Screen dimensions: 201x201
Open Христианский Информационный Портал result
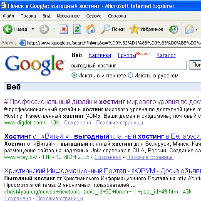(102, 171)
